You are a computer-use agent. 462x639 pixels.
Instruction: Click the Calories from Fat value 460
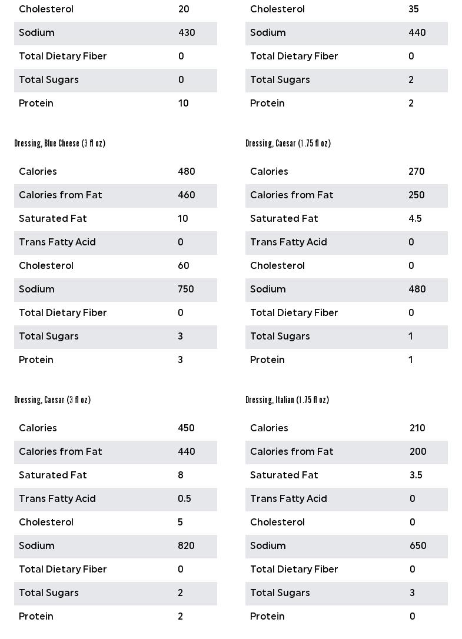click(x=186, y=195)
